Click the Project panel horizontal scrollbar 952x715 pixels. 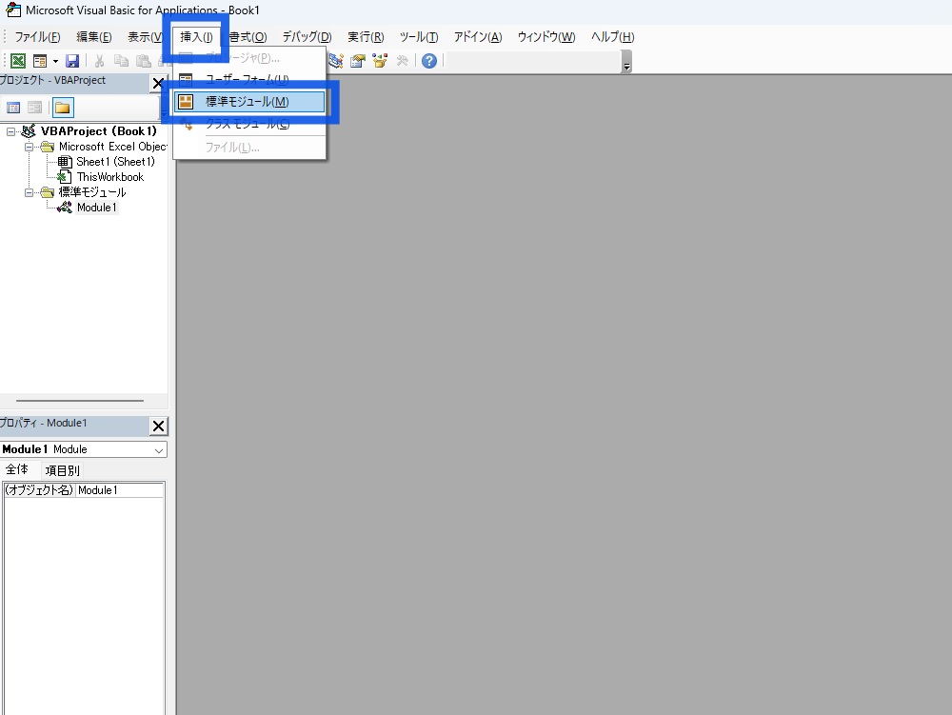pos(80,401)
